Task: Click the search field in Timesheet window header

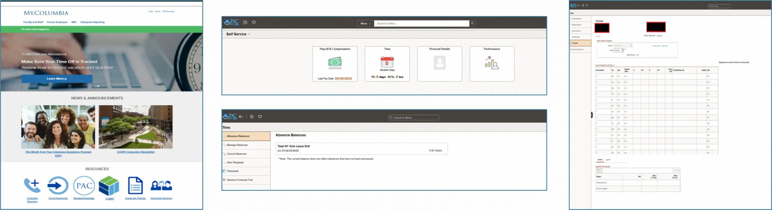Action: point(719,6)
